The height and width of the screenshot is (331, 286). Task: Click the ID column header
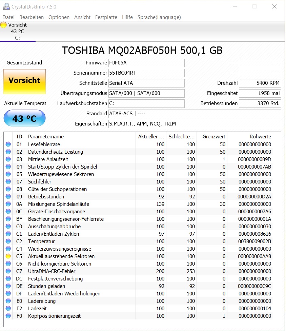pos(19,137)
